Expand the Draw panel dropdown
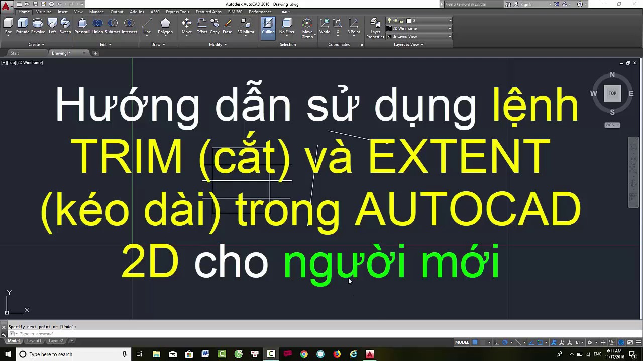 click(x=158, y=44)
